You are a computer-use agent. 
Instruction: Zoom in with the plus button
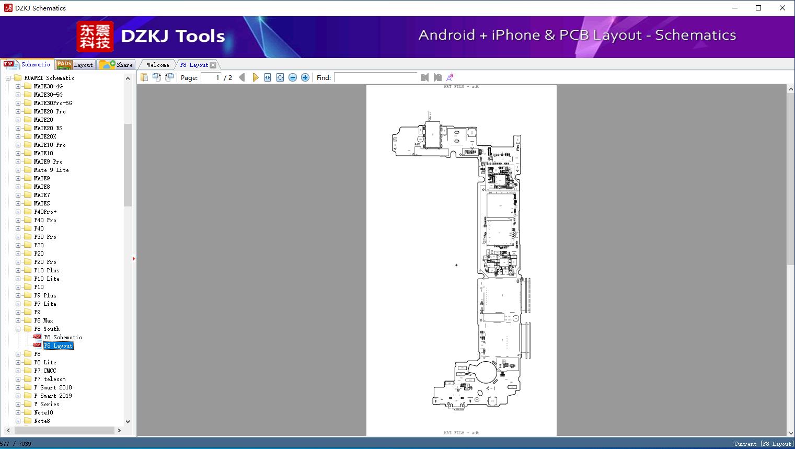[x=305, y=77]
